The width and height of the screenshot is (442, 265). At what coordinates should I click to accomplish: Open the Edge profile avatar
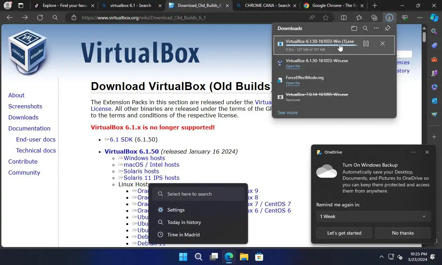(x=7, y=6)
